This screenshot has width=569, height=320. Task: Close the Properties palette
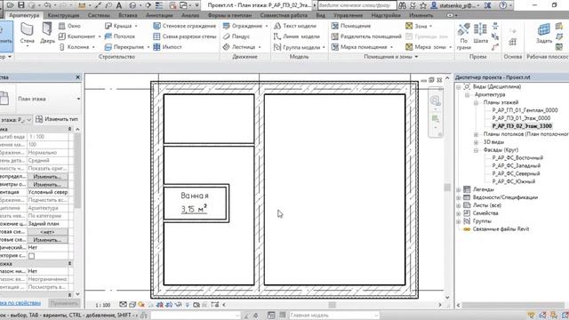[77, 77]
